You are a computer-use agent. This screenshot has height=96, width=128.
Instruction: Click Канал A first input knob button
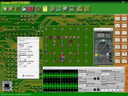point(95,79)
